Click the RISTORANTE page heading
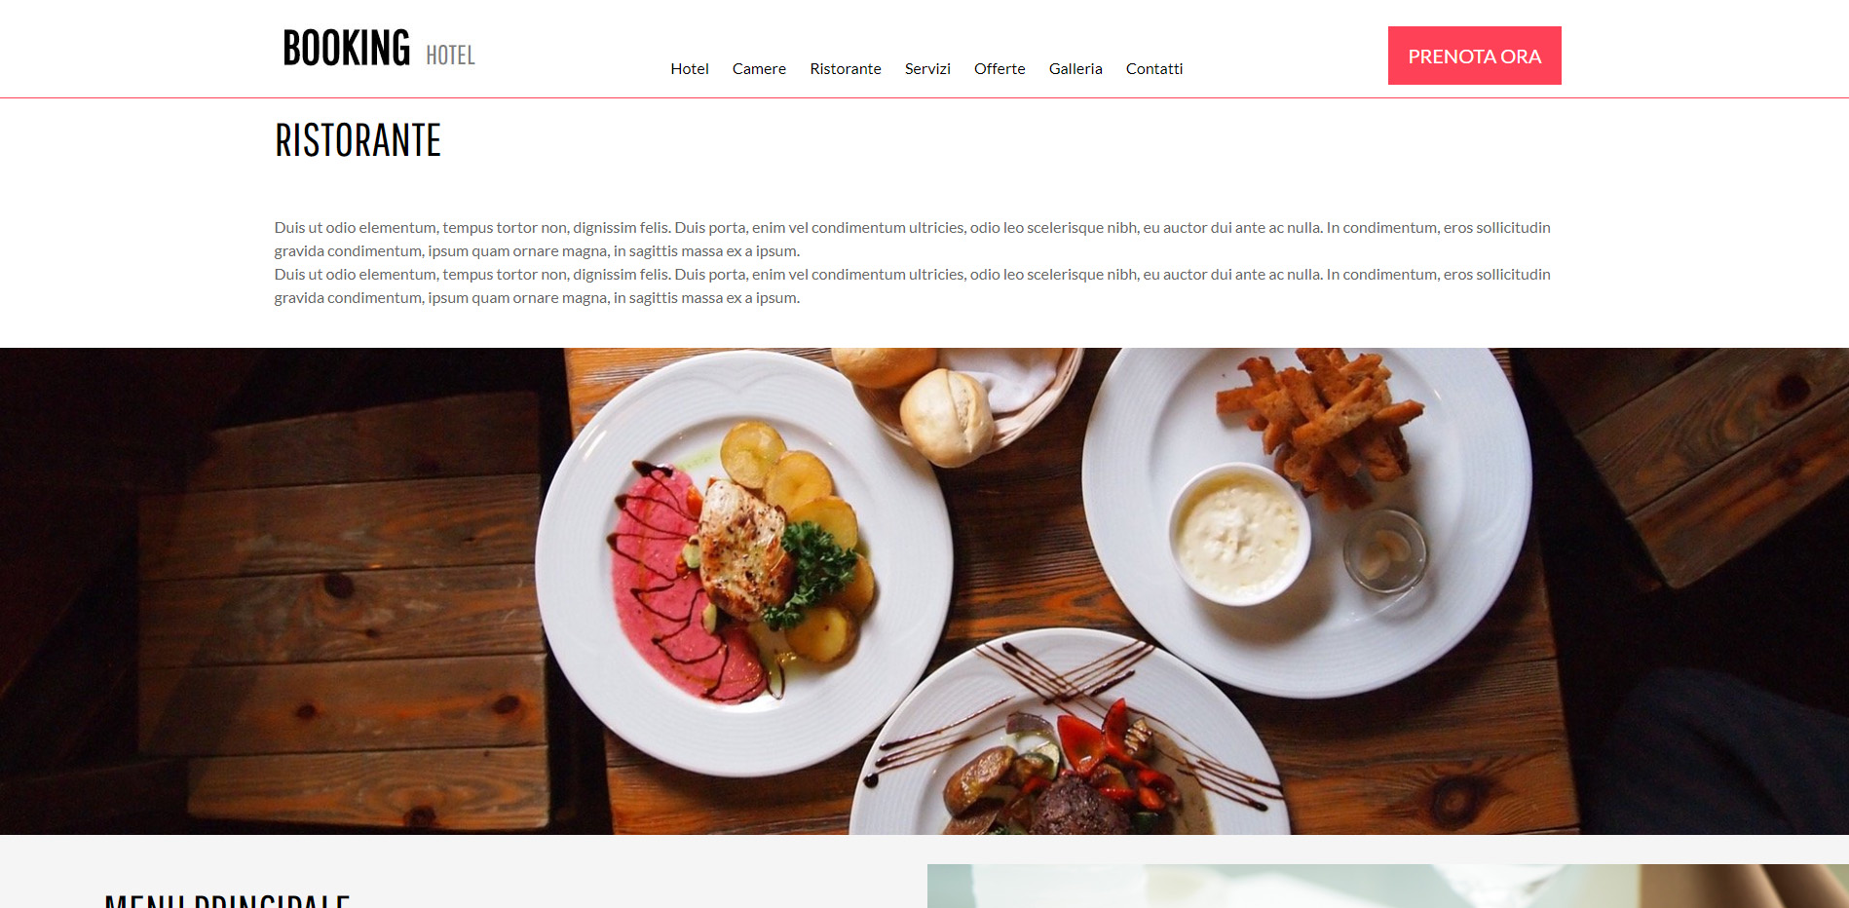Screen dimensions: 1849x908 (358, 140)
